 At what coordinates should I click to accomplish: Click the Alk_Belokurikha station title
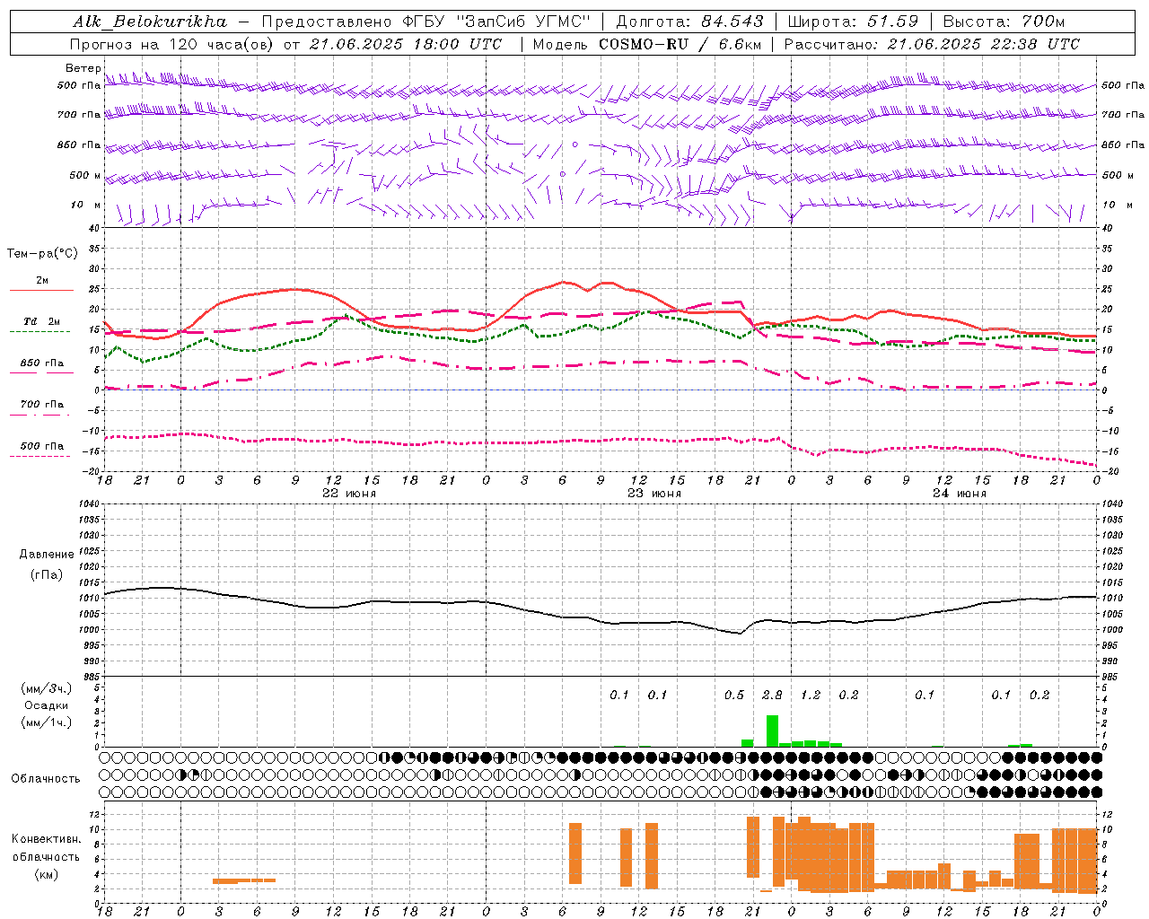[150, 22]
